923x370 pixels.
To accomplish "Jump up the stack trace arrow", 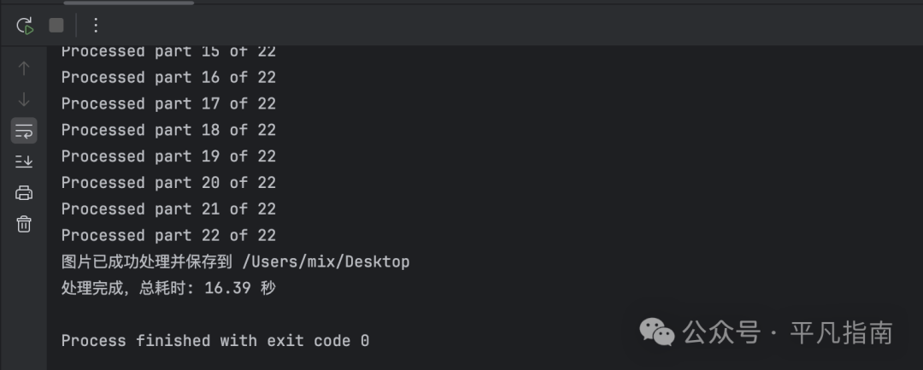I will 24,68.
